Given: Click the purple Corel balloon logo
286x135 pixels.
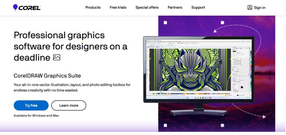Looking at the screenshot, I should tap(15, 7).
